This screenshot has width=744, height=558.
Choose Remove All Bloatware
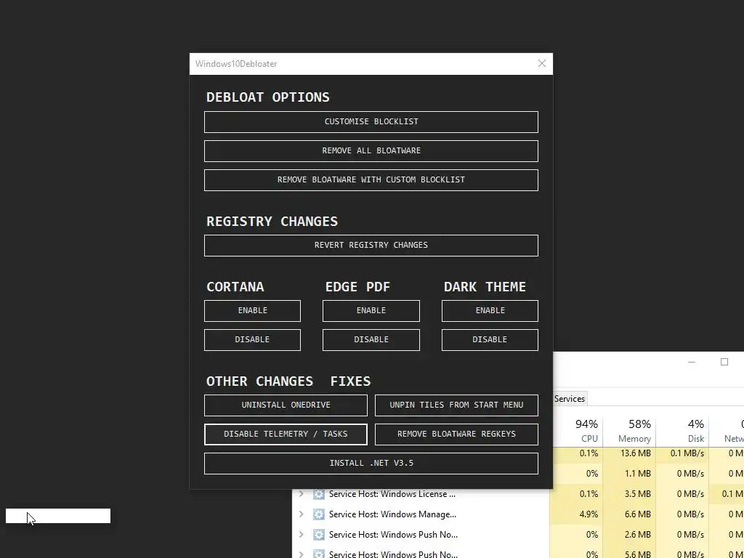371,151
